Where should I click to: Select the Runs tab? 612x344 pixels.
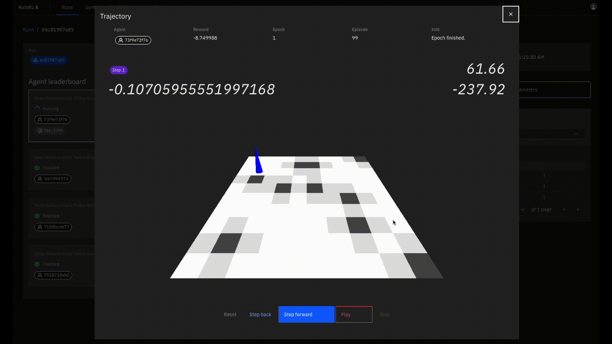pos(68,7)
